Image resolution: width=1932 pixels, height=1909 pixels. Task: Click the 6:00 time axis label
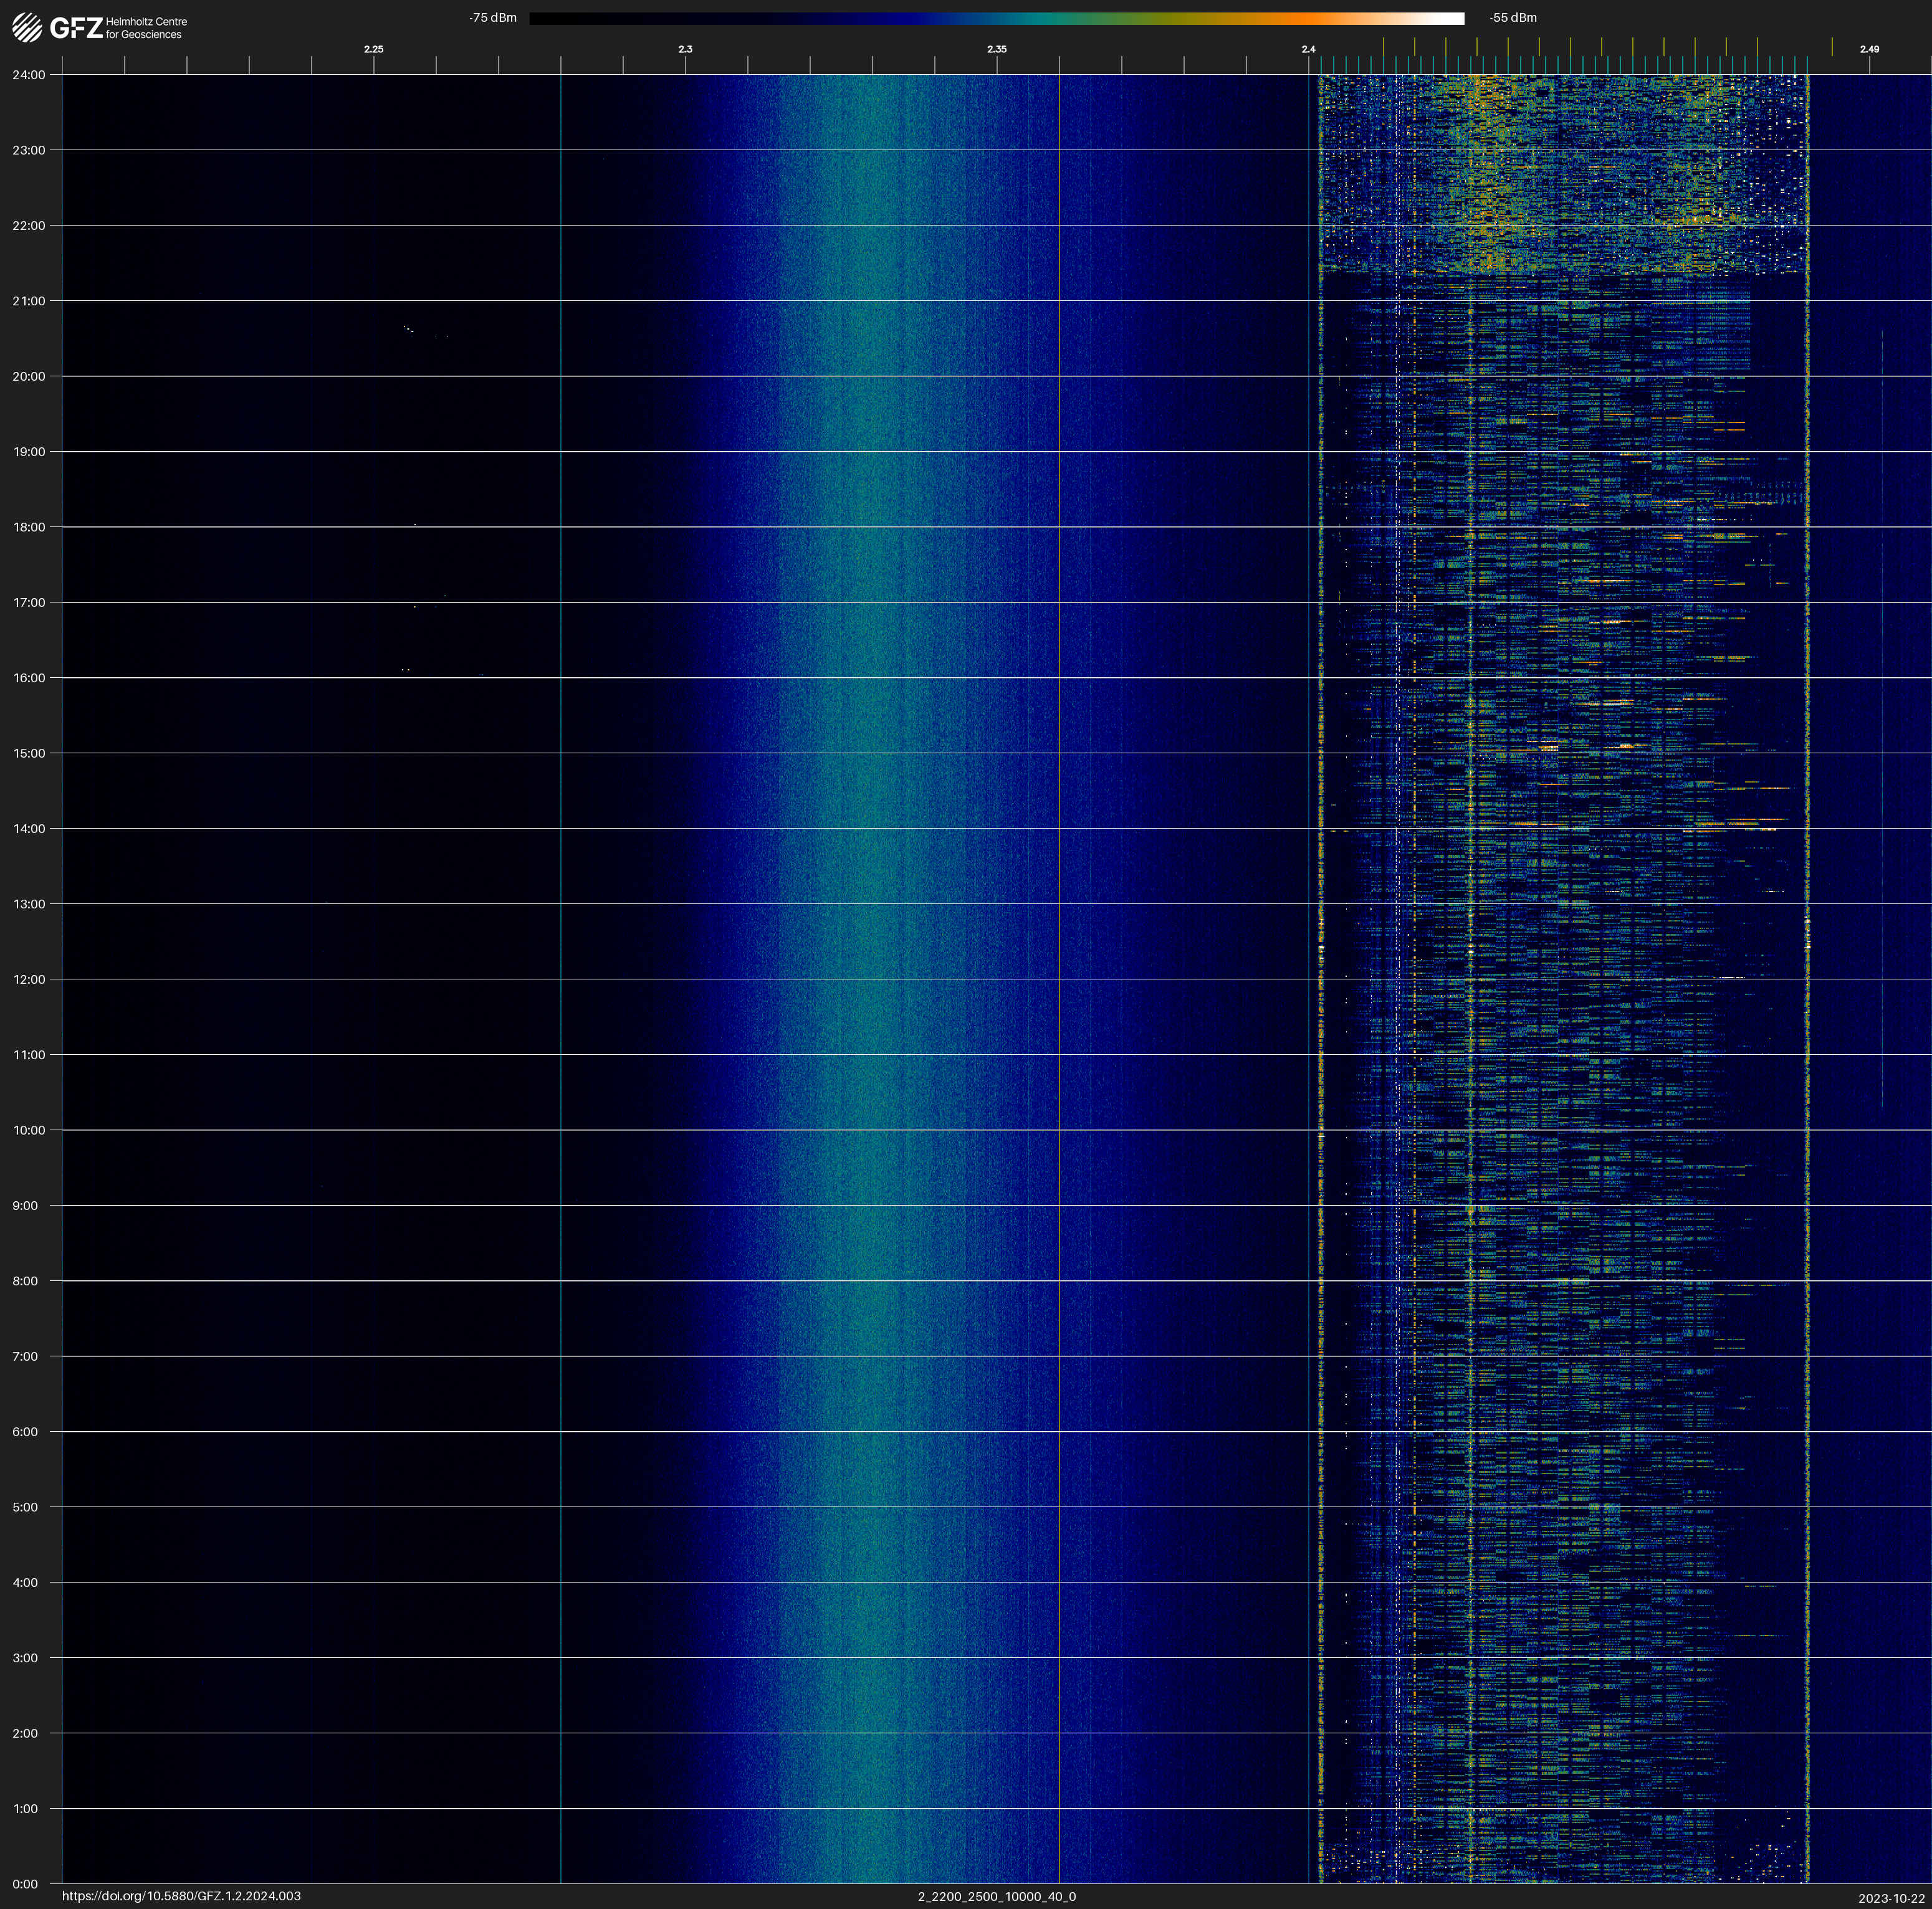pyautogui.click(x=26, y=1431)
